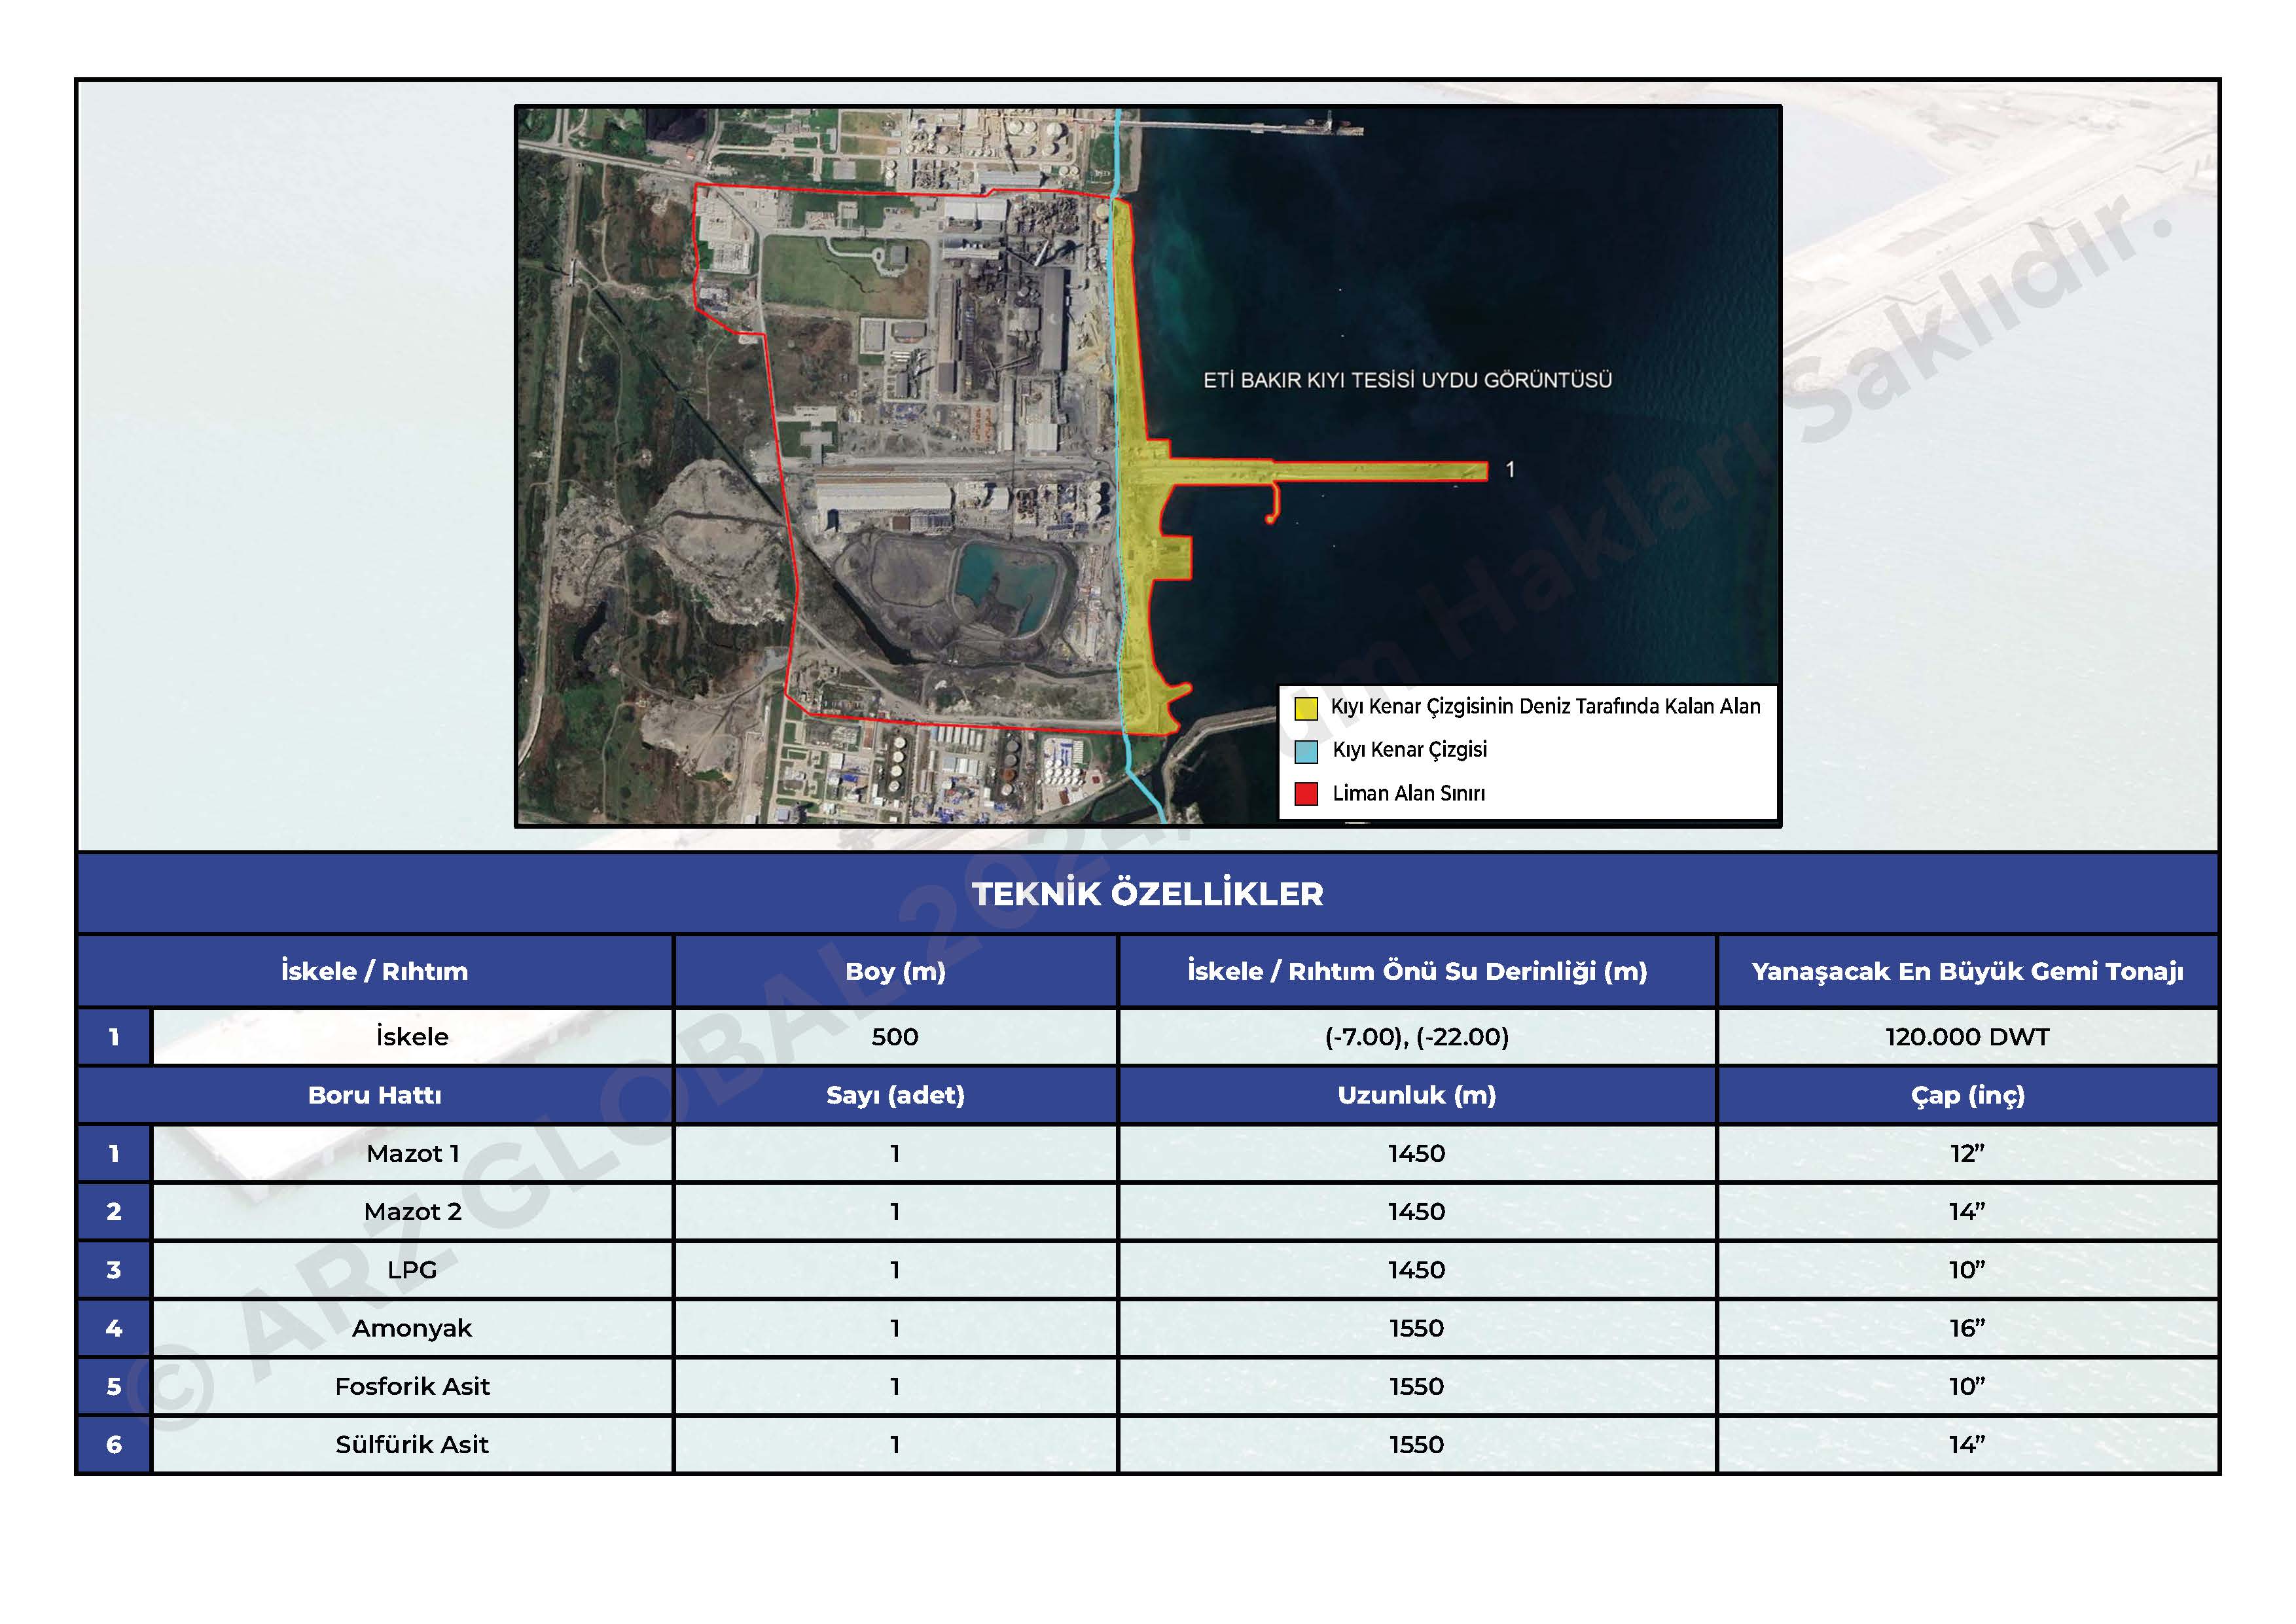The image size is (2296, 1624).
Task: Click the 'Amonyak' cell
Action: (412, 1328)
